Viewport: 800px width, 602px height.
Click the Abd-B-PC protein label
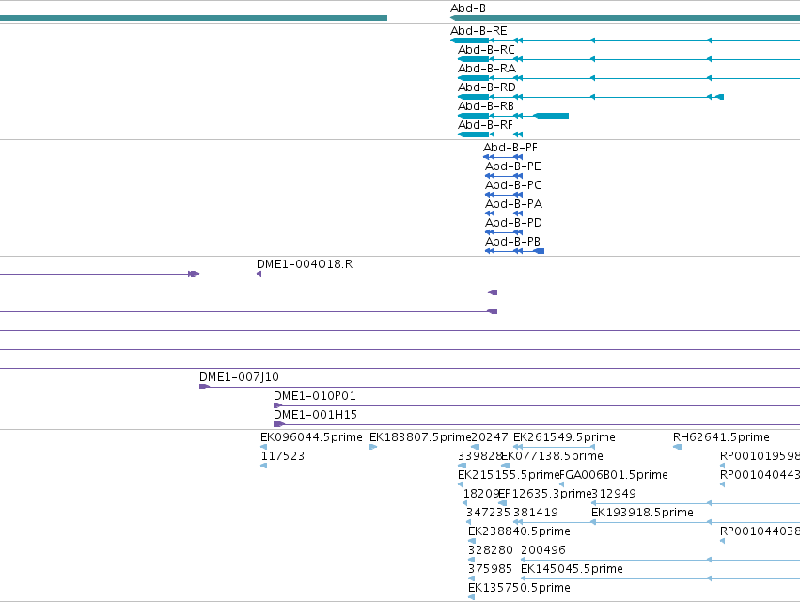point(512,185)
